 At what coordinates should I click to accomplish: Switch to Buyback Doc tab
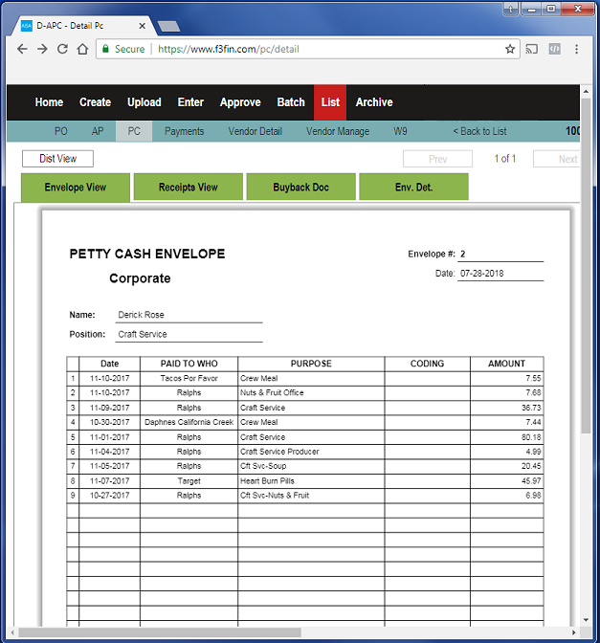(x=301, y=188)
